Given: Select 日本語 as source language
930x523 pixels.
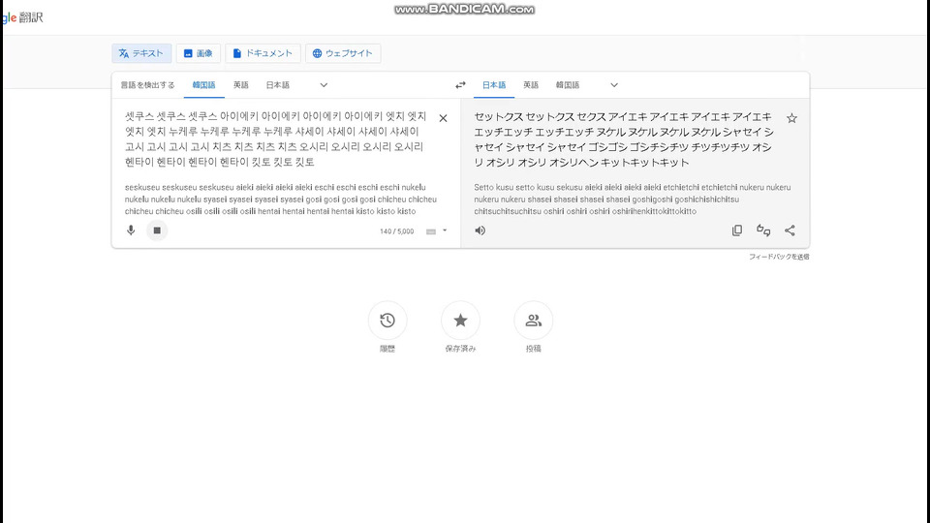Looking at the screenshot, I should point(278,85).
